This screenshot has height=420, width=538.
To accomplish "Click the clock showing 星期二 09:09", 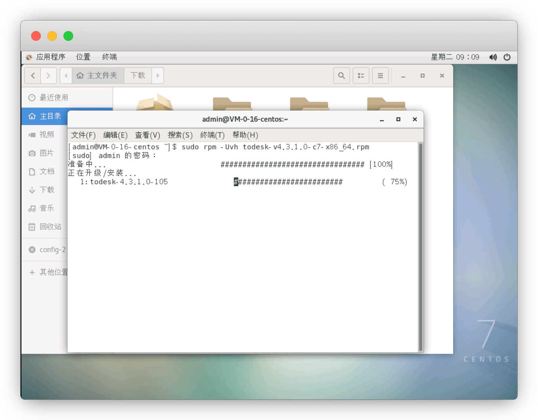I will (455, 57).
